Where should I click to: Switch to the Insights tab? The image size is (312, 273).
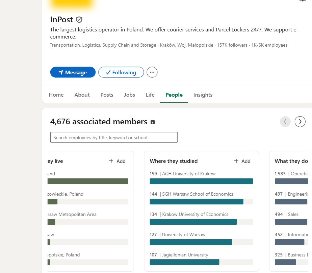203,95
